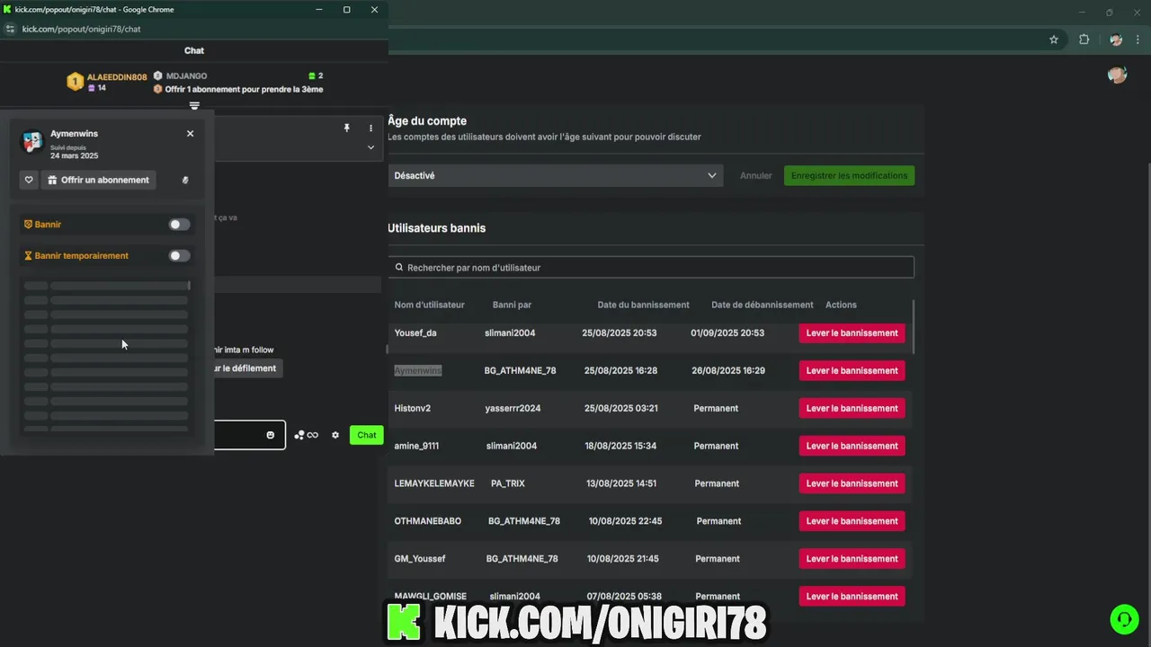1151x647 pixels.
Task: Click the gift icon on Offrir un abonnement
Action: click(x=52, y=180)
